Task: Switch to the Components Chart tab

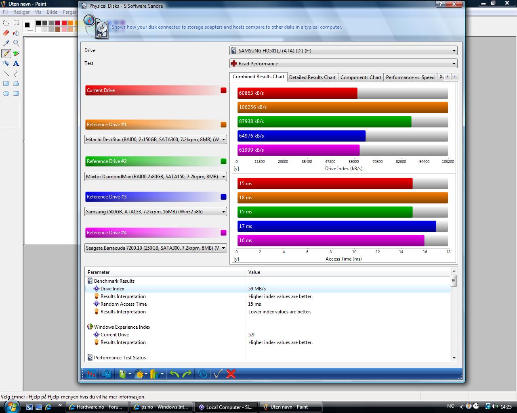Action: (361, 77)
